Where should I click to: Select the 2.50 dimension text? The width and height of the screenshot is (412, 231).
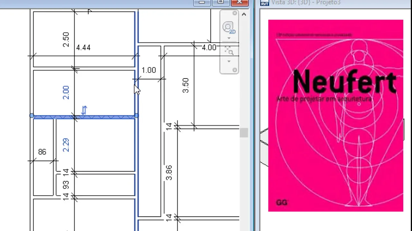coord(66,39)
